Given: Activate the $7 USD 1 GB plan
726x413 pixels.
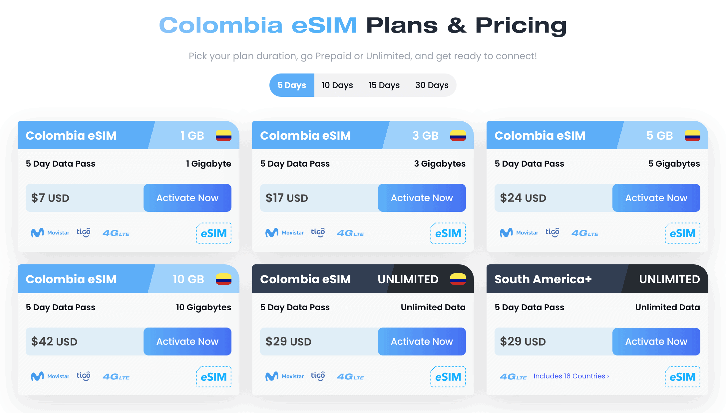Looking at the screenshot, I should pyautogui.click(x=187, y=198).
